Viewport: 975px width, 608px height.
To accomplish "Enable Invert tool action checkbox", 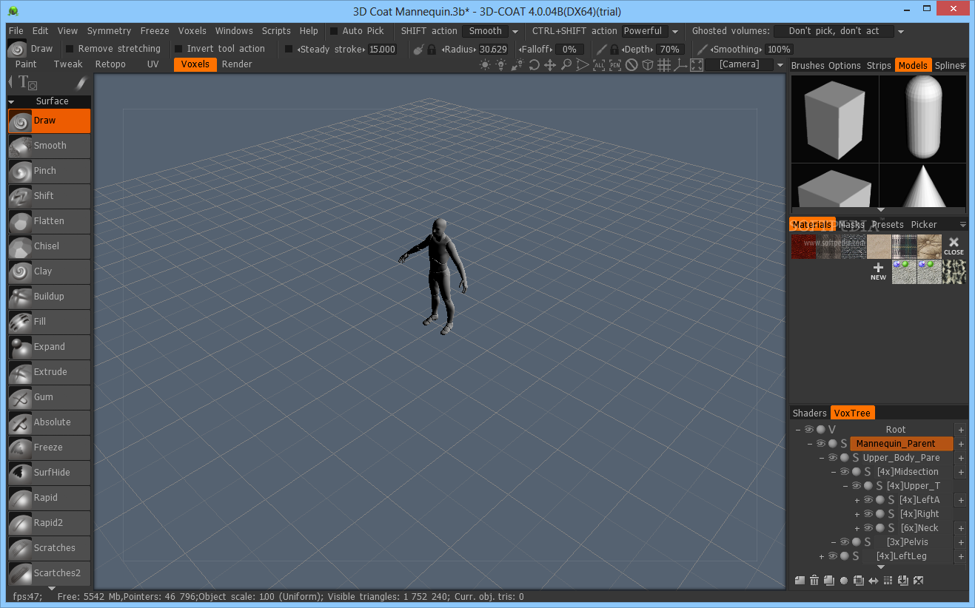I will click(x=178, y=49).
